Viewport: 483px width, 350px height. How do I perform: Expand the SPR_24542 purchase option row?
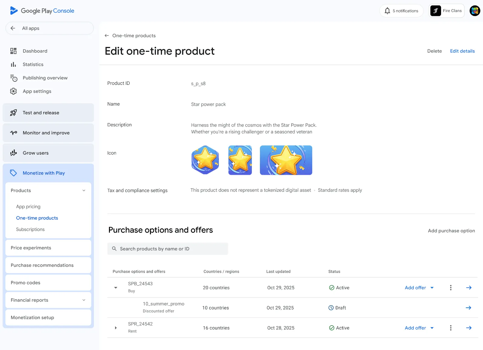point(116,328)
